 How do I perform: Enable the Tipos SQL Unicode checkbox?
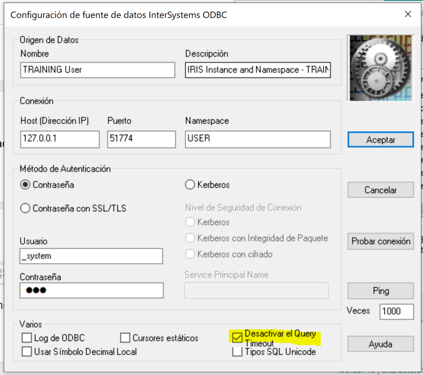click(x=237, y=352)
